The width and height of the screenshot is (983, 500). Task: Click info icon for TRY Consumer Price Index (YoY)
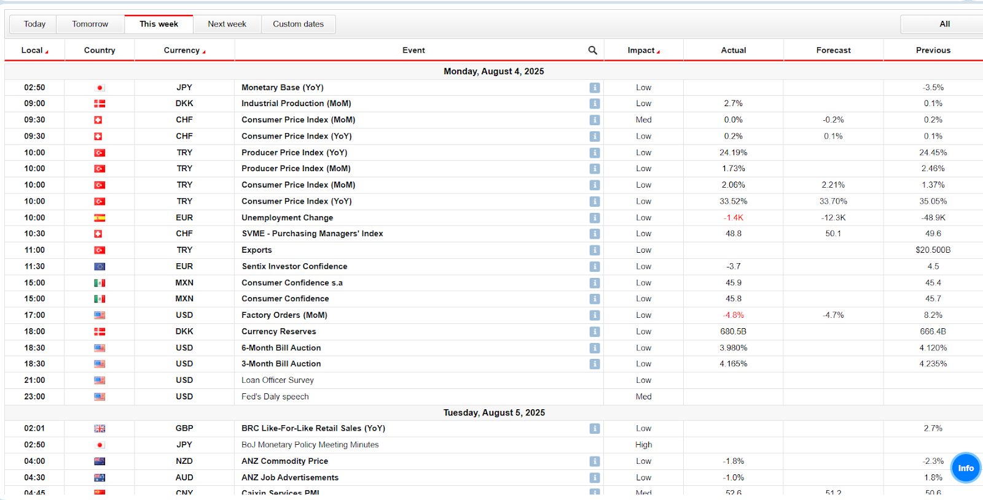tap(594, 201)
